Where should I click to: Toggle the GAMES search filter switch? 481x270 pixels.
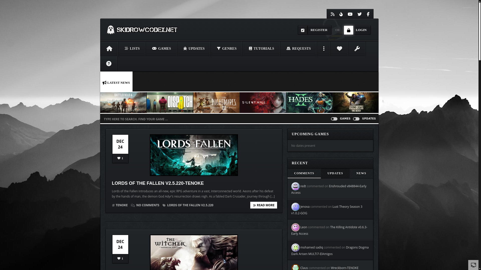[334, 119]
